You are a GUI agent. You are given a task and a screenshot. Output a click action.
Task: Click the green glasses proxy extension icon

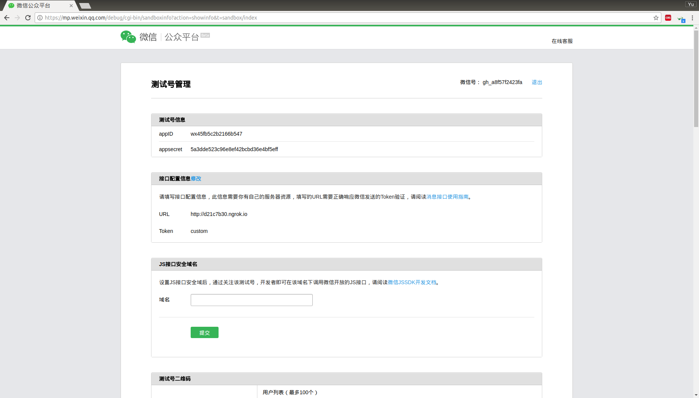pos(681,19)
